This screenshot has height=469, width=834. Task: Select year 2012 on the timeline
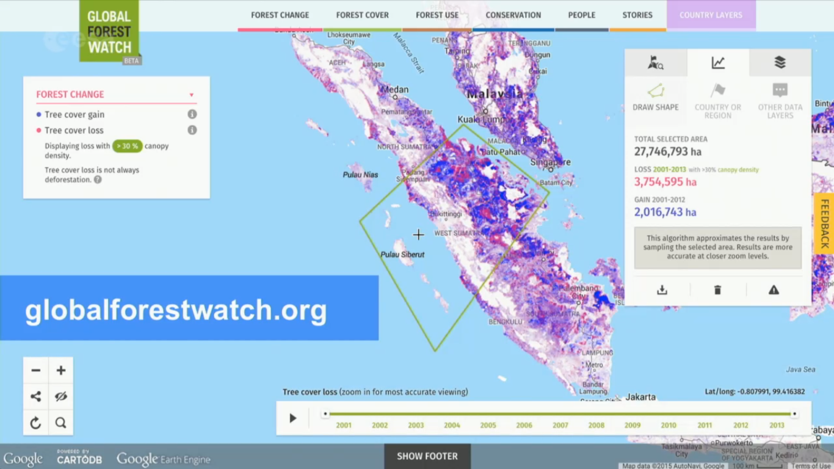tap(741, 426)
